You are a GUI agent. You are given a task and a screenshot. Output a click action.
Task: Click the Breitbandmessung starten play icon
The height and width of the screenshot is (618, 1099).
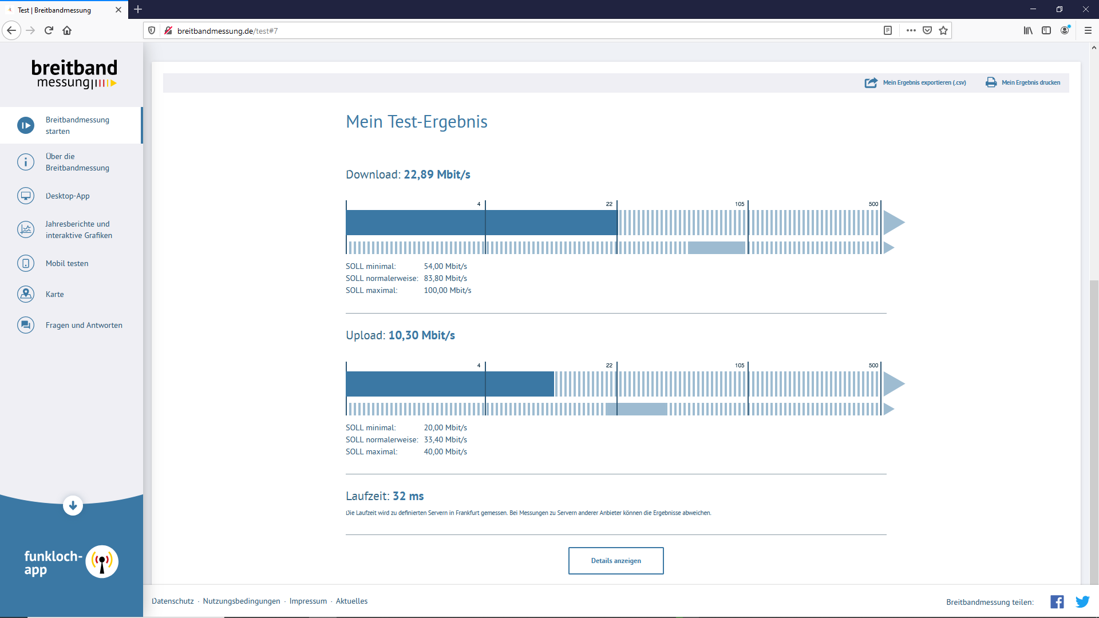[x=26, y=125]
